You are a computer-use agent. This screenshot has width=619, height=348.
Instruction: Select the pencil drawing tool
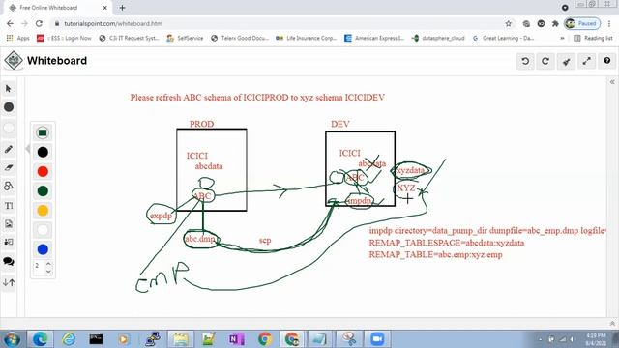pos(9,149)
